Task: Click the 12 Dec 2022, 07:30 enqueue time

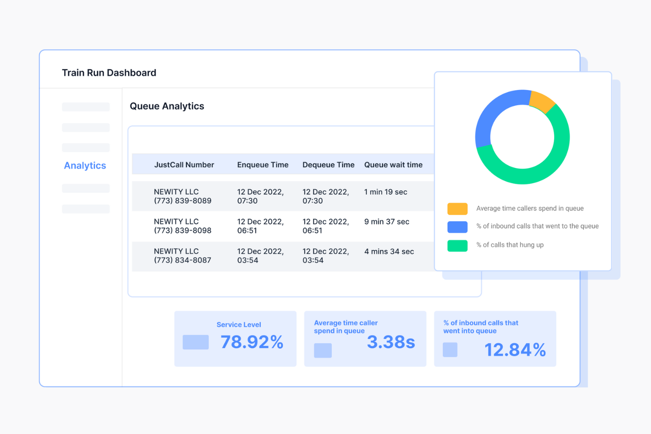Action: [x=260, y=196]
